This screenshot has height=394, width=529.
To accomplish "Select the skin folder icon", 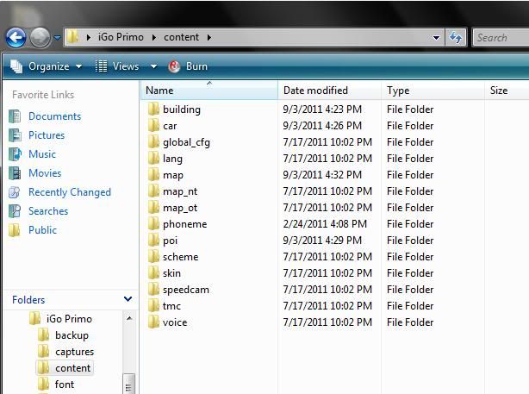I will pyautogui.click(x=153, y=273).
